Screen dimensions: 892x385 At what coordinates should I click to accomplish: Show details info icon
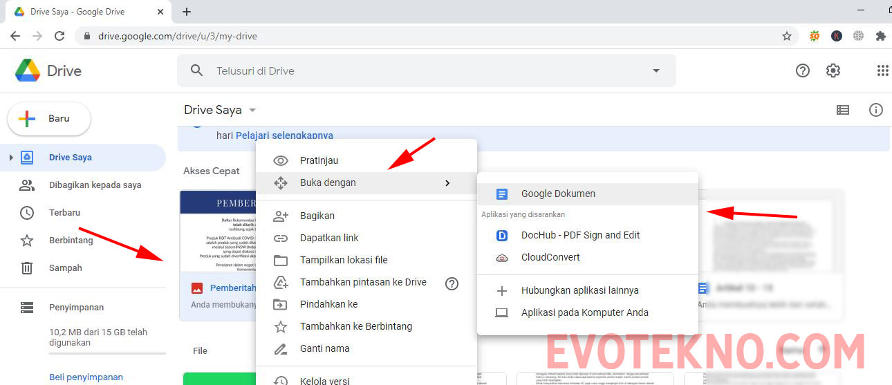point(876,110)
